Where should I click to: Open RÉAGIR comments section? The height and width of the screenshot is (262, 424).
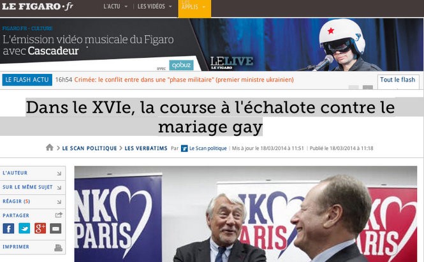click(x=33, y=201)
